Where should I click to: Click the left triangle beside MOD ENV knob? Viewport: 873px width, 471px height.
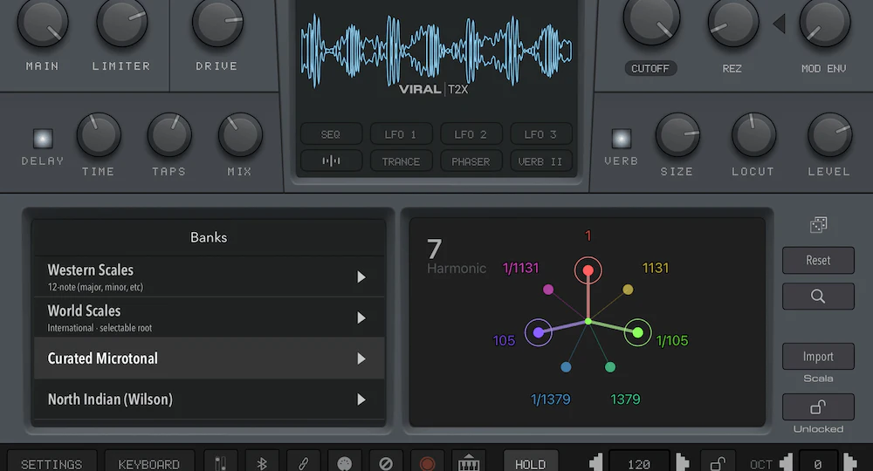coord(780,24)
